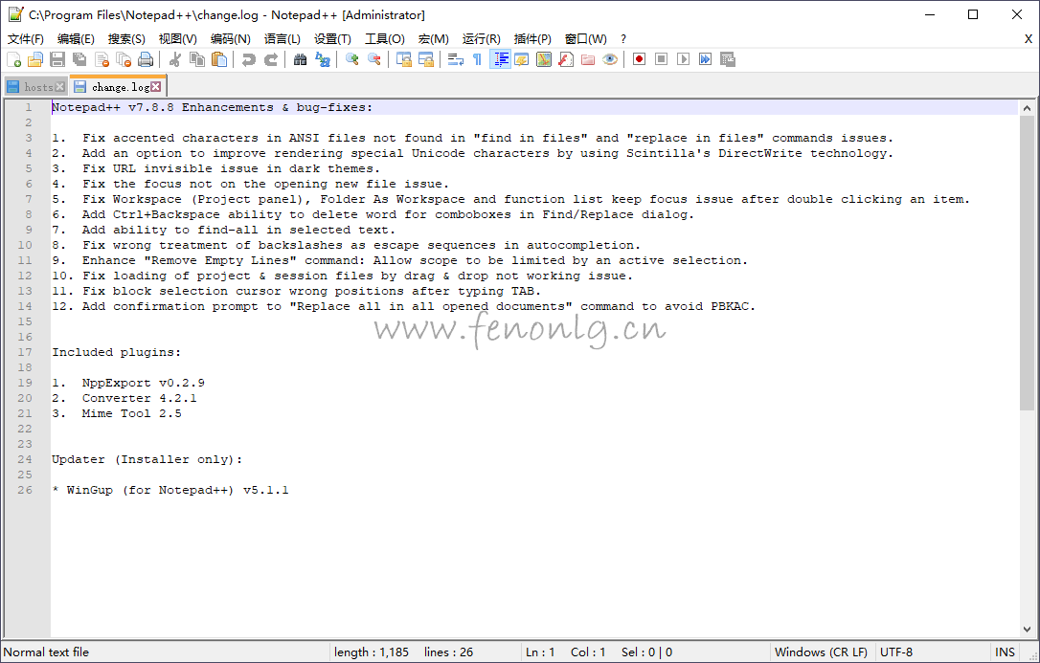Click the Redo arrow icon
This screenshot has height=663, width=1040.
tap(271, 59)
